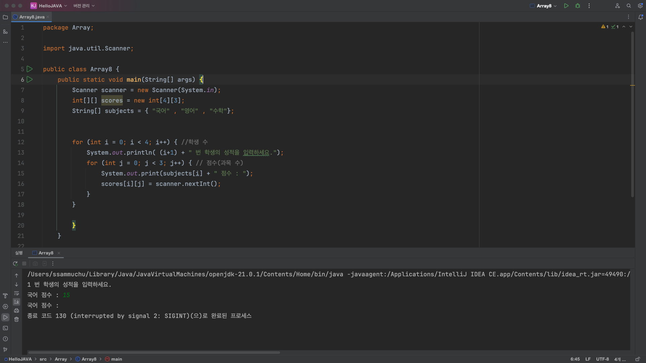
Task: Click exit code 130 message in console
Action: tap(139, 316)
